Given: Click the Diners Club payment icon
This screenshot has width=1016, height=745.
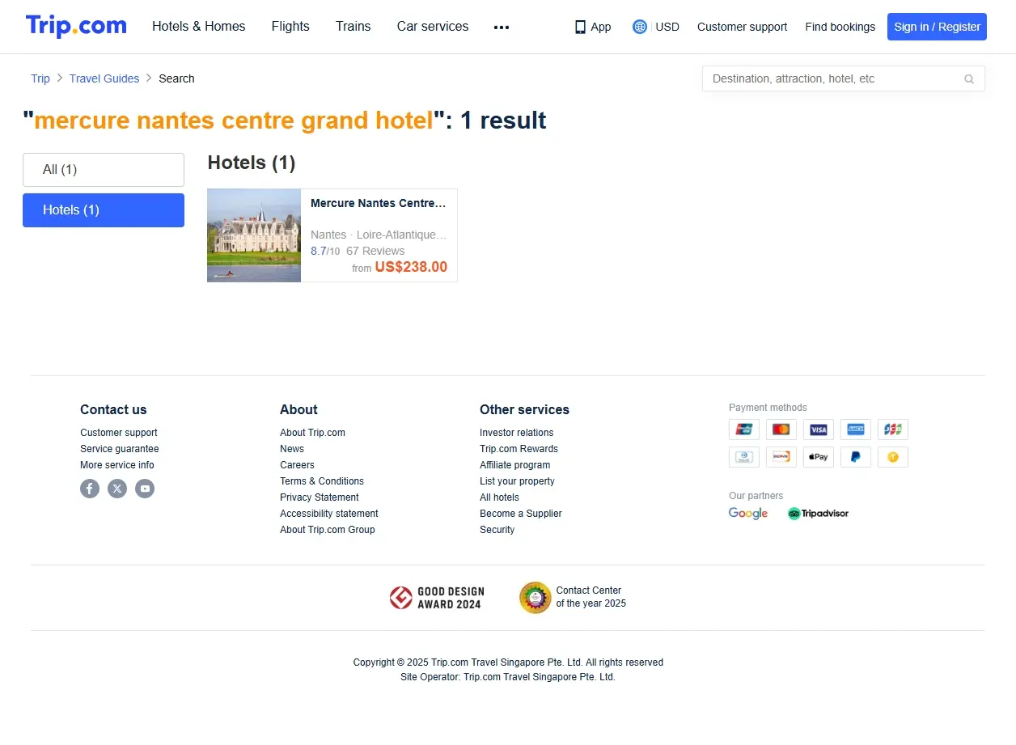Looking at the screenshot, I should click(x=744, y=457).
